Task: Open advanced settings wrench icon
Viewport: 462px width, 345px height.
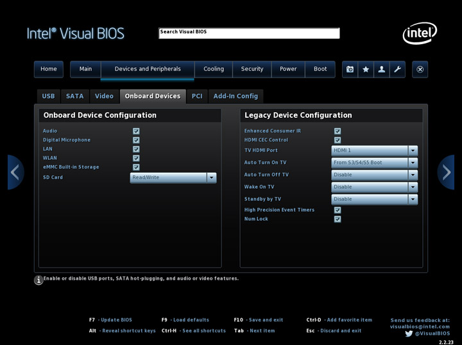Action: pyautogui.click(x=397, y=69)
